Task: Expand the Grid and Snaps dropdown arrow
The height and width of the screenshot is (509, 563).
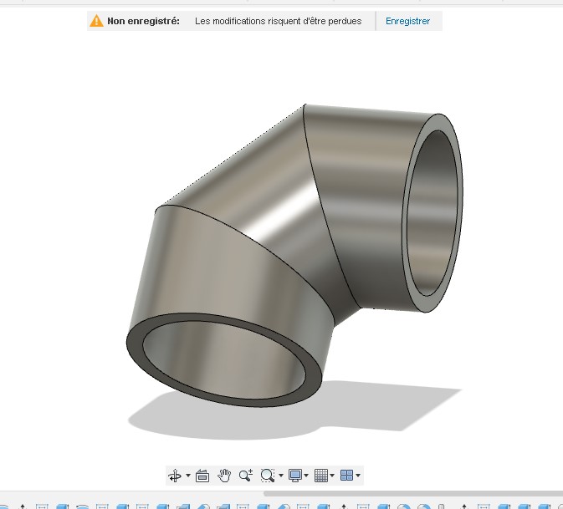Action: (332, 476)
